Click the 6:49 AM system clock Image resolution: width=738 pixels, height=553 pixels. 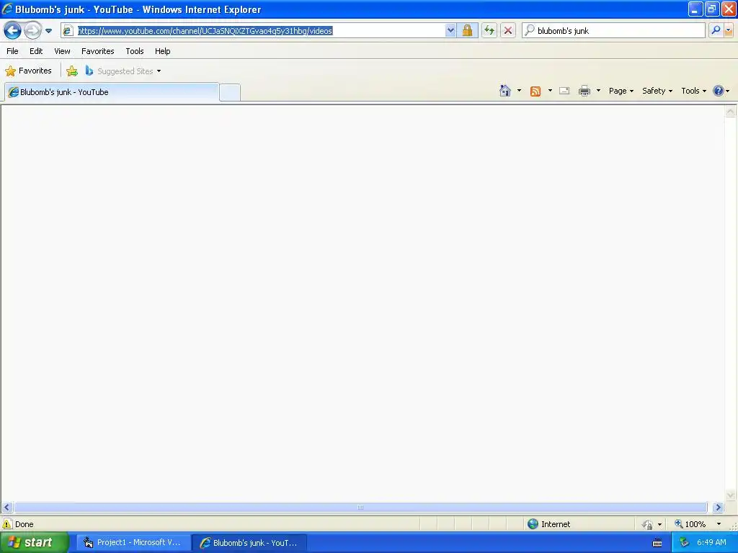point(711,543)
